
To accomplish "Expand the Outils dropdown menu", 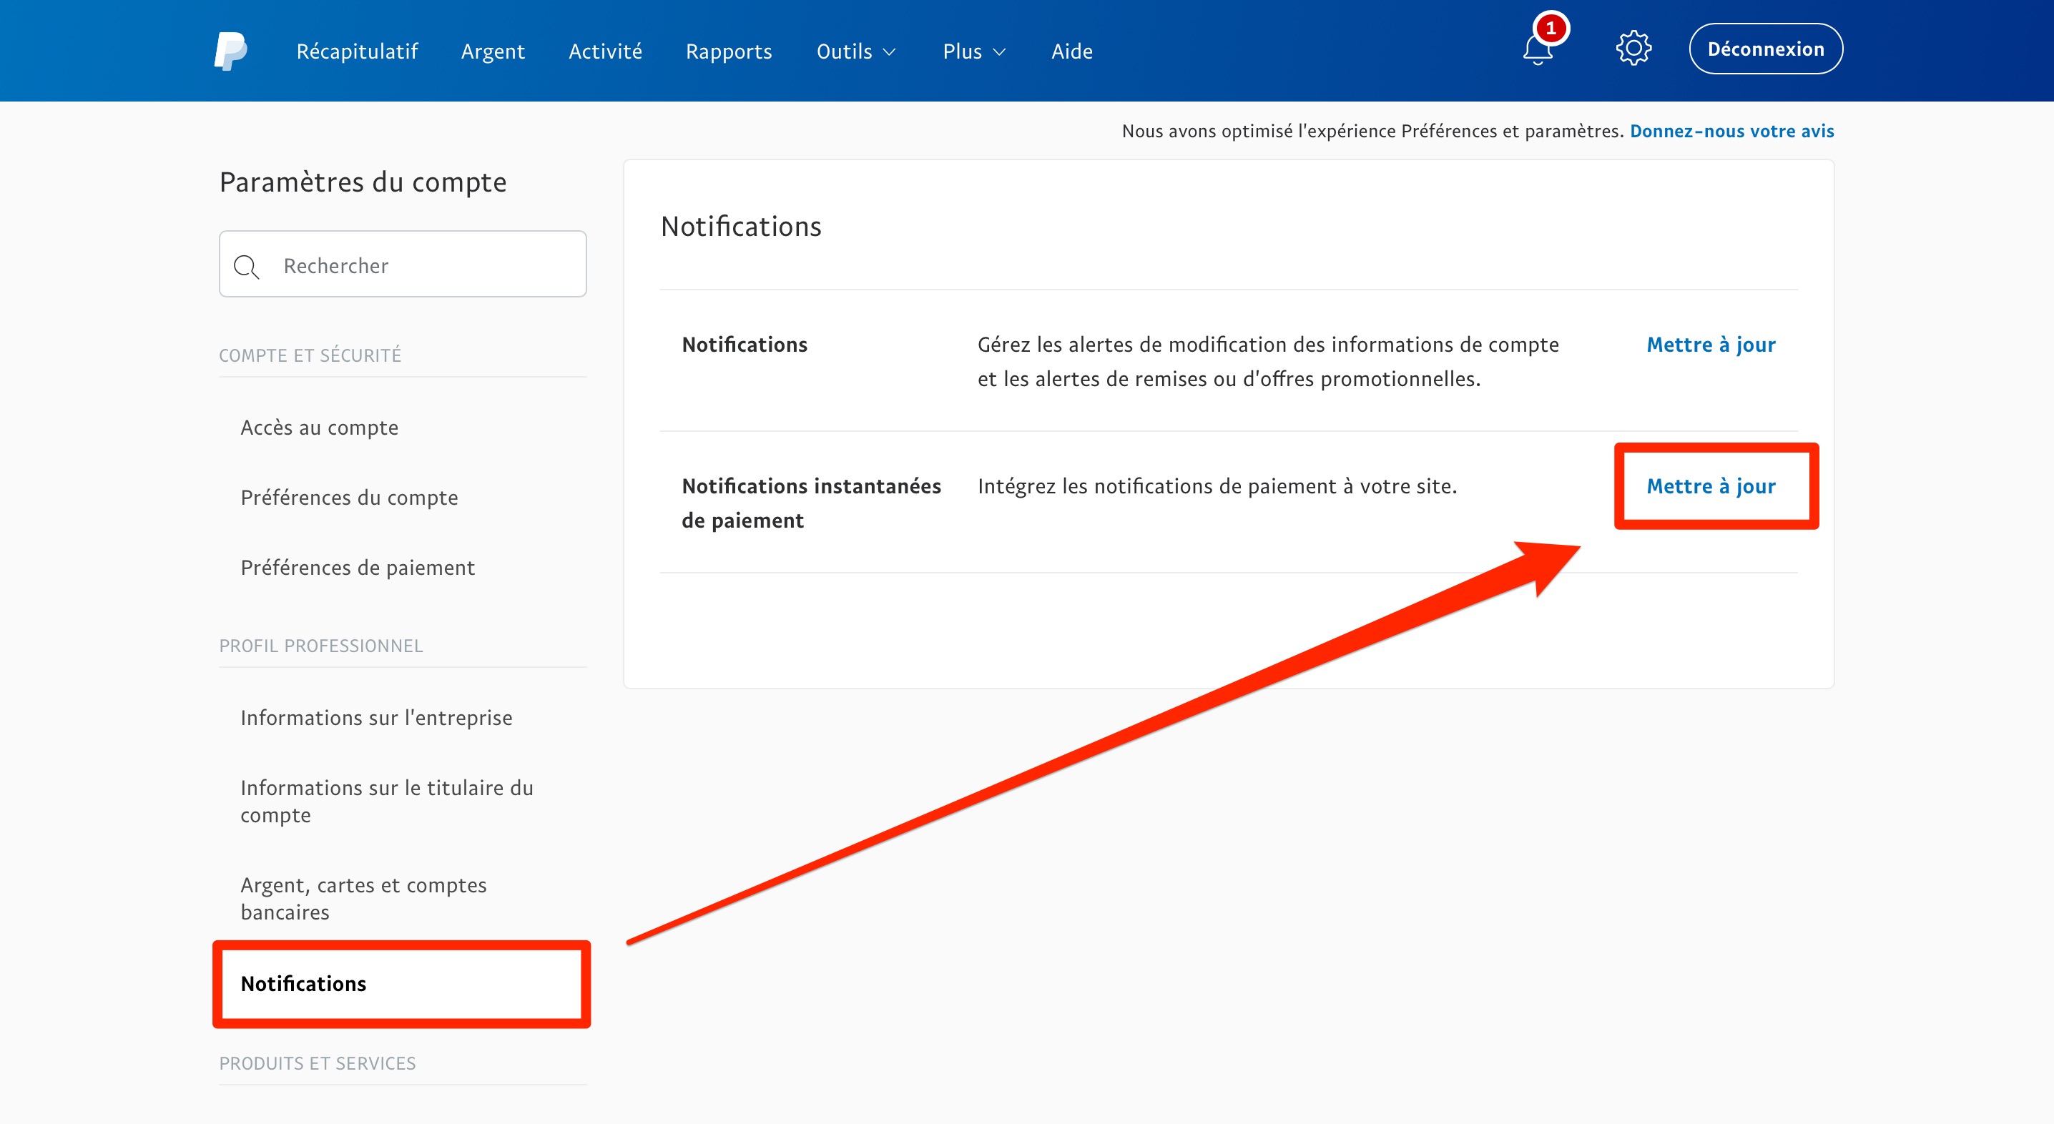I will [x=855, y=51].
